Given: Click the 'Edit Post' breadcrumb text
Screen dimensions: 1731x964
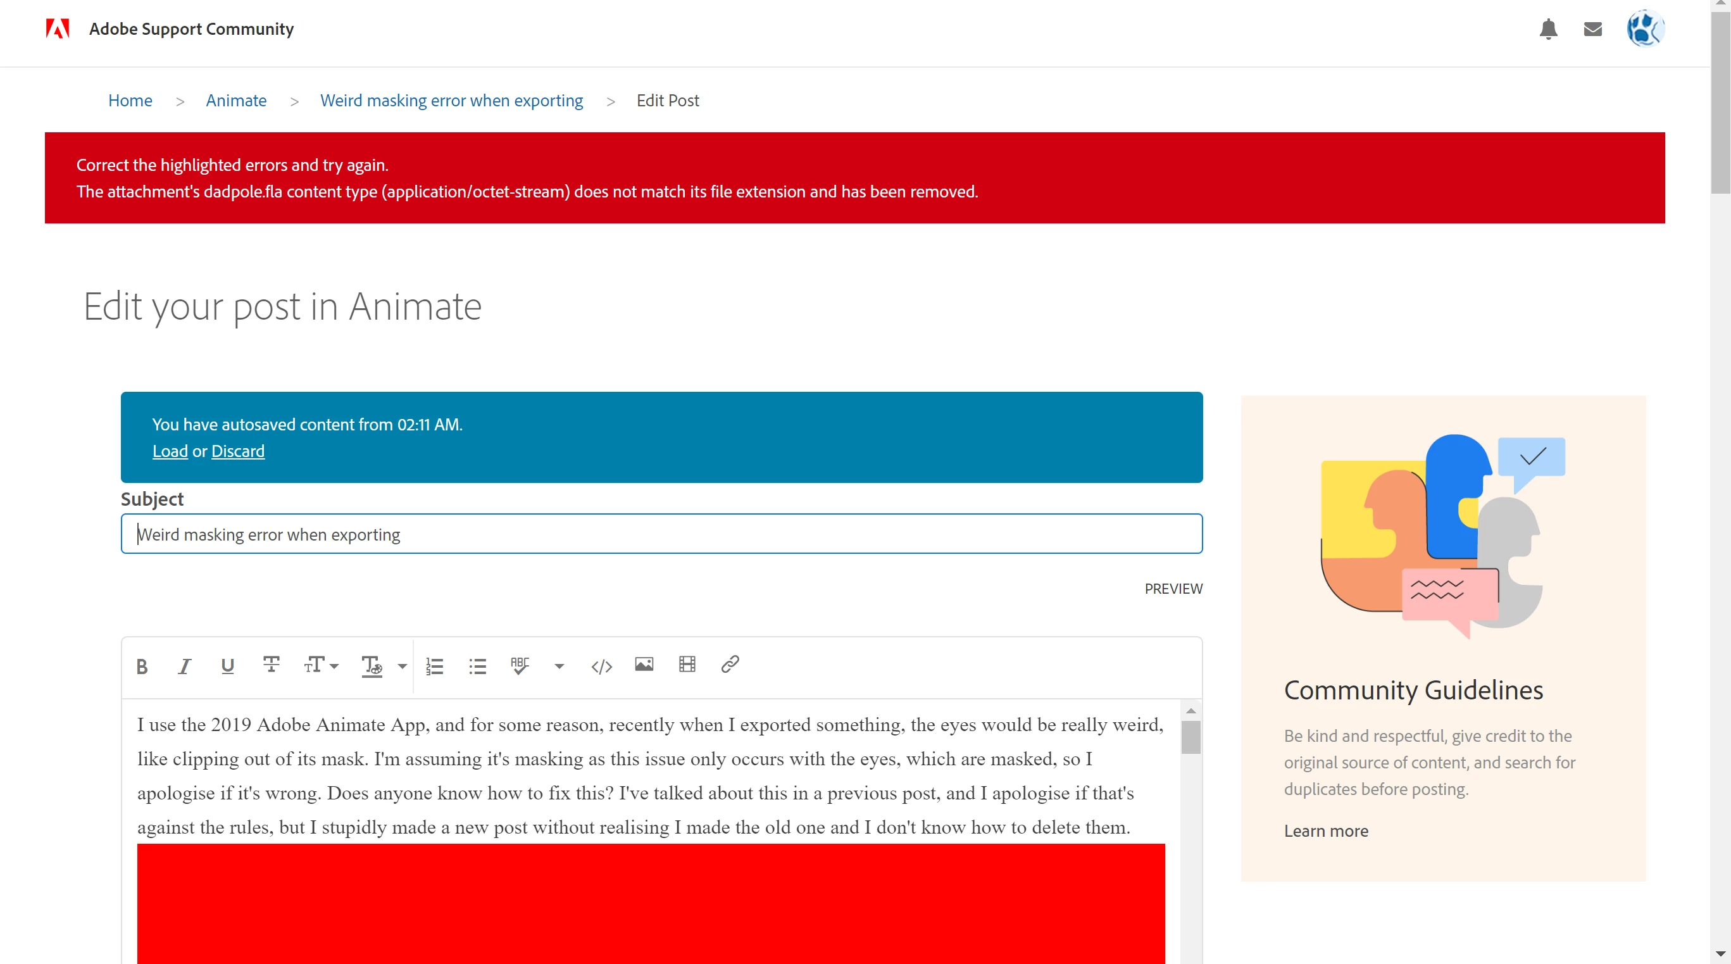Looking at the screenshot, I should click(667, 100).
